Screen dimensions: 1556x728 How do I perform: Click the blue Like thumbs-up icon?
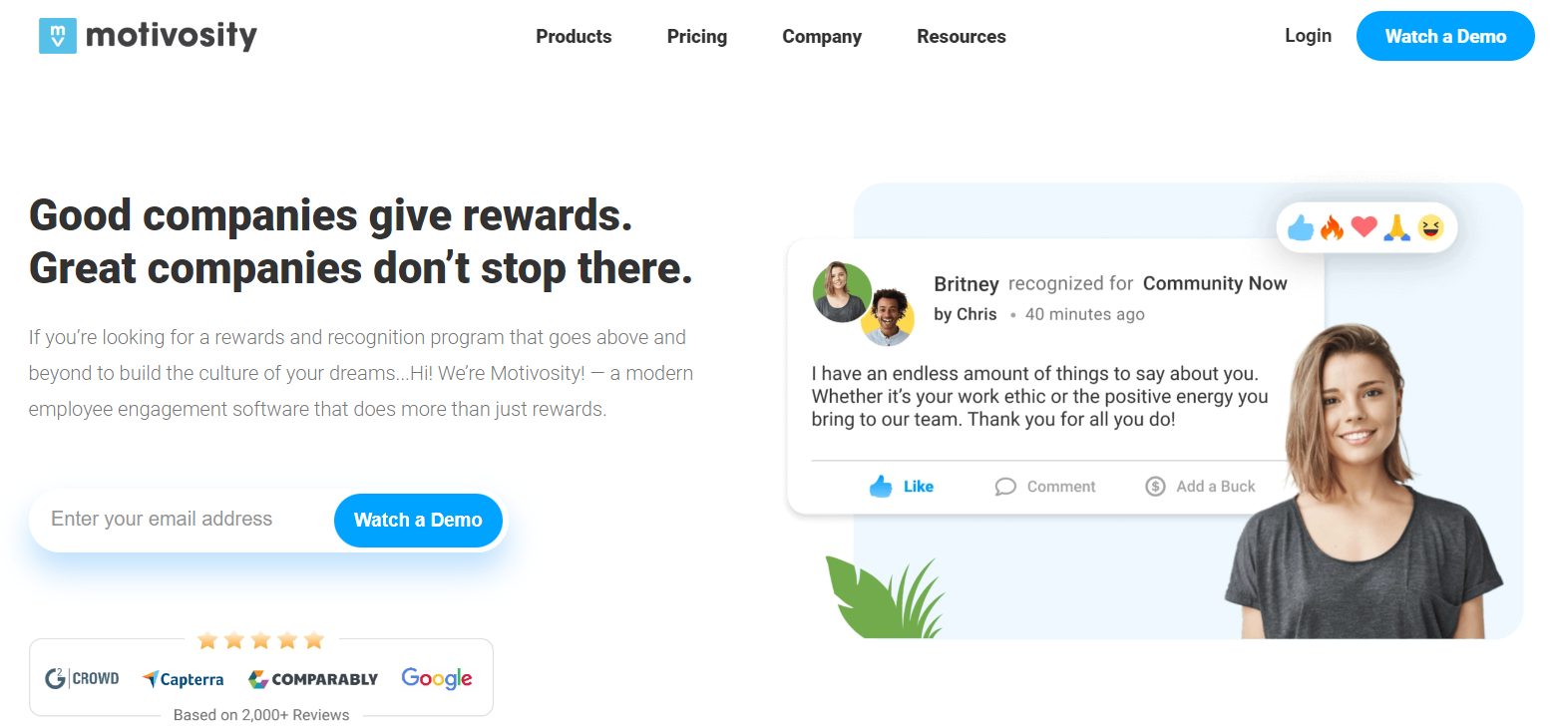tap(880, 487)
